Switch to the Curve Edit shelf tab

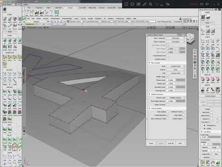click(x=82, y=8)
